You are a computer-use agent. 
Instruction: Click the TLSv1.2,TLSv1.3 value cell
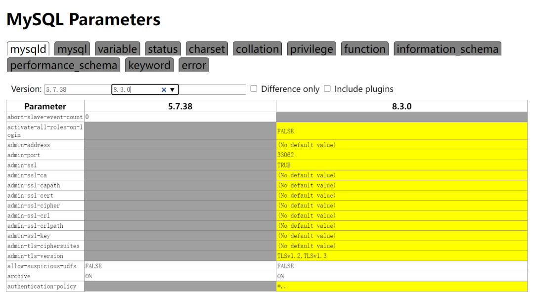[401, 256]
